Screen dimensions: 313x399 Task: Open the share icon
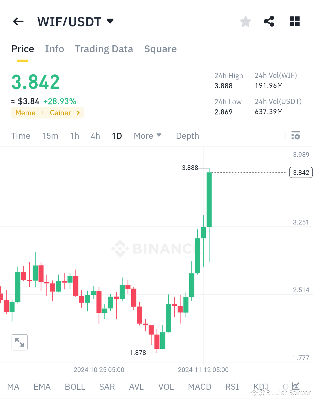pyautogui.click(x=269, y=21)
